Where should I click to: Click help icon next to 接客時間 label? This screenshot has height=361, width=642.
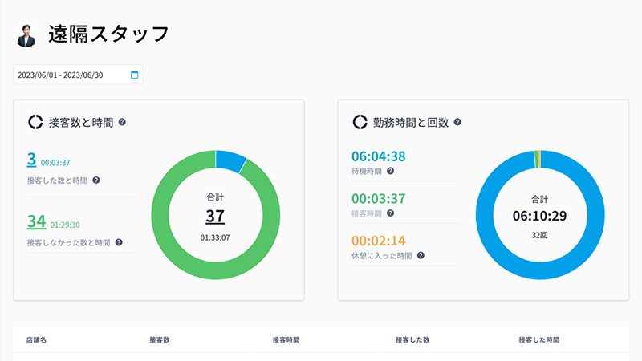(390, 213)
